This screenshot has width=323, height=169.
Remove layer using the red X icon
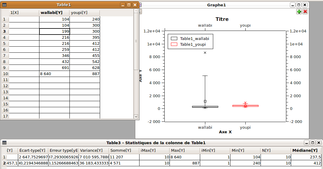pos(305,12)
